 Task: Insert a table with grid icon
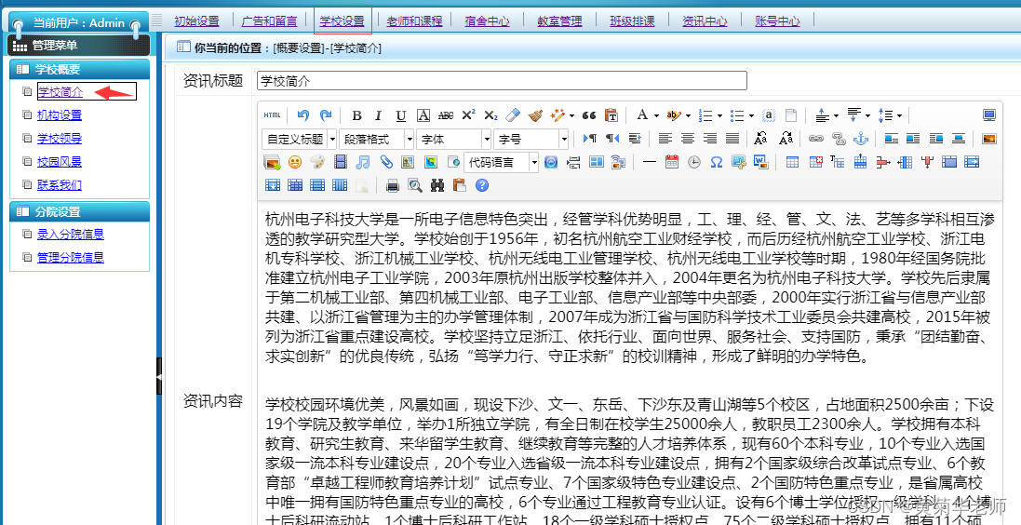point(792,162)
